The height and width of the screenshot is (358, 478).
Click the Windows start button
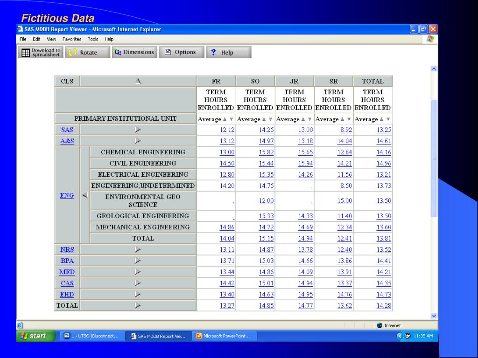(x=35, y=336)
